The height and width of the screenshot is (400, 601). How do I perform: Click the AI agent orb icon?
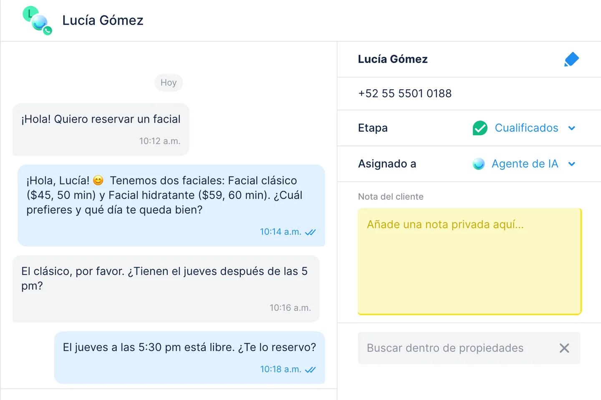point(479,164)
